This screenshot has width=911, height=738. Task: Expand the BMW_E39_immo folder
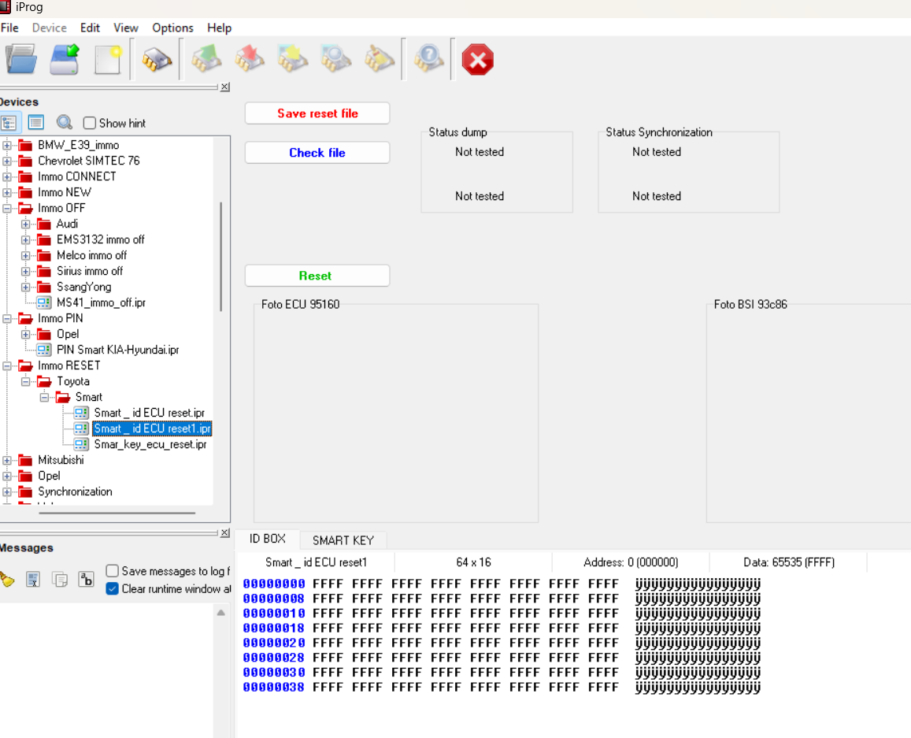[7, 145]
